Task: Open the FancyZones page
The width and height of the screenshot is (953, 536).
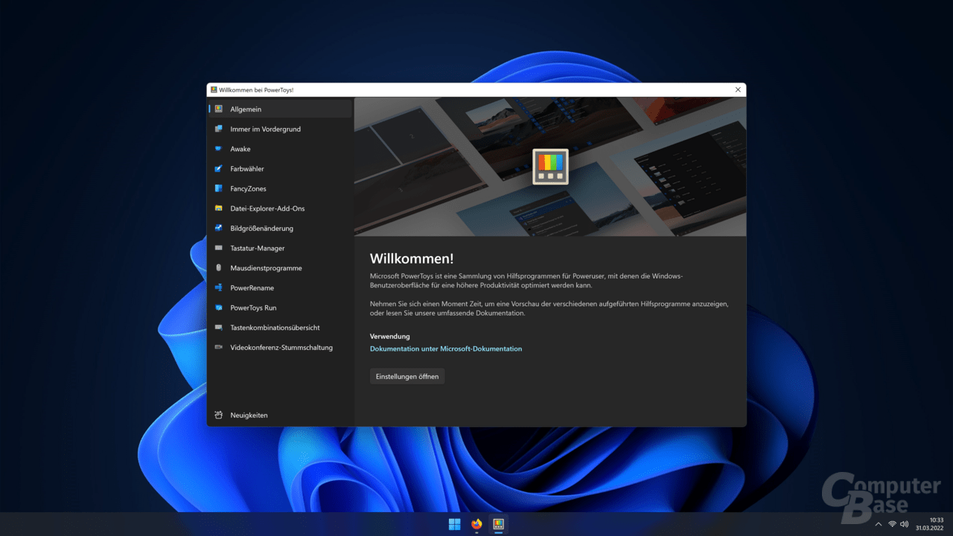Action: coord(279,188)
